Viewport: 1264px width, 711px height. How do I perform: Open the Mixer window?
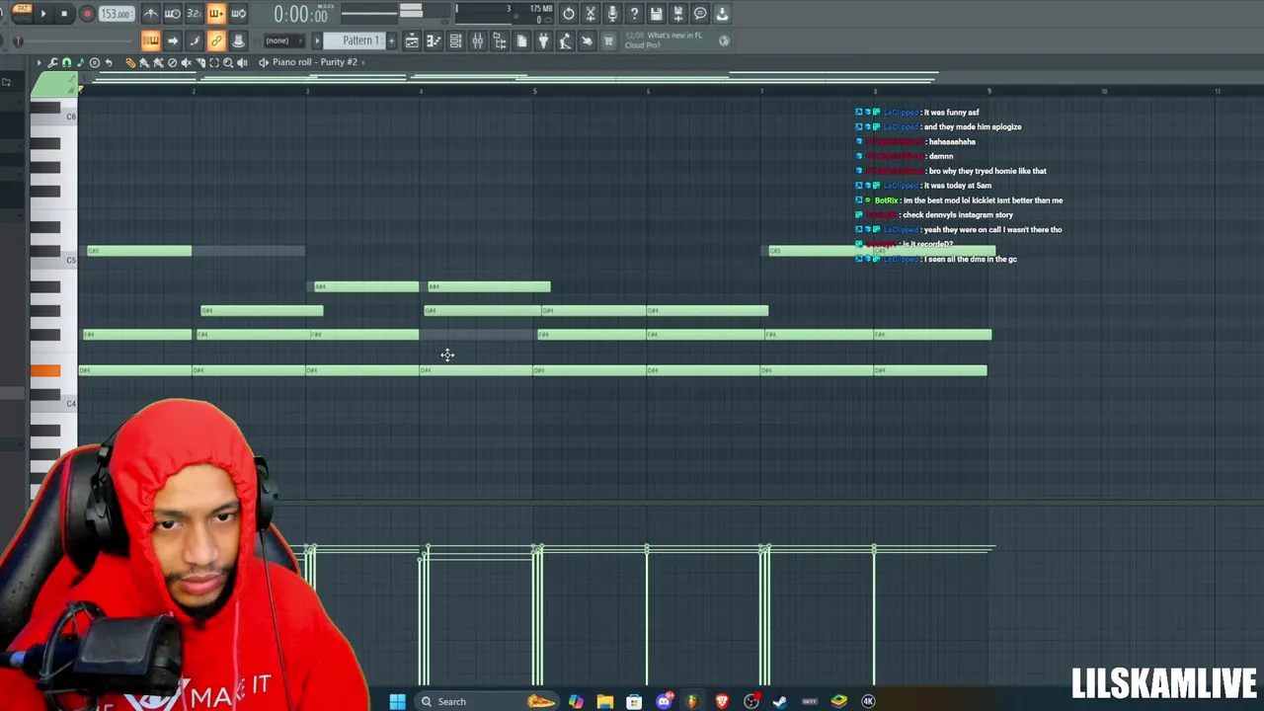coord(477,40)
